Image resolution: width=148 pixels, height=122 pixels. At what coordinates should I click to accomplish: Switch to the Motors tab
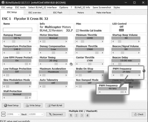click(x=81, y=12)
